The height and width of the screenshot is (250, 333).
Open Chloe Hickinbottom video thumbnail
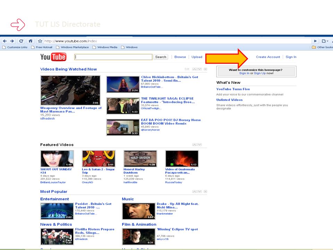(x=123, y=84)
